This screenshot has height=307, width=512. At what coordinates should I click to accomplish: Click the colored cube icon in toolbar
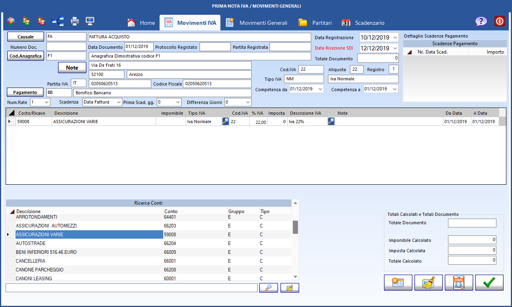coord(11,21)
